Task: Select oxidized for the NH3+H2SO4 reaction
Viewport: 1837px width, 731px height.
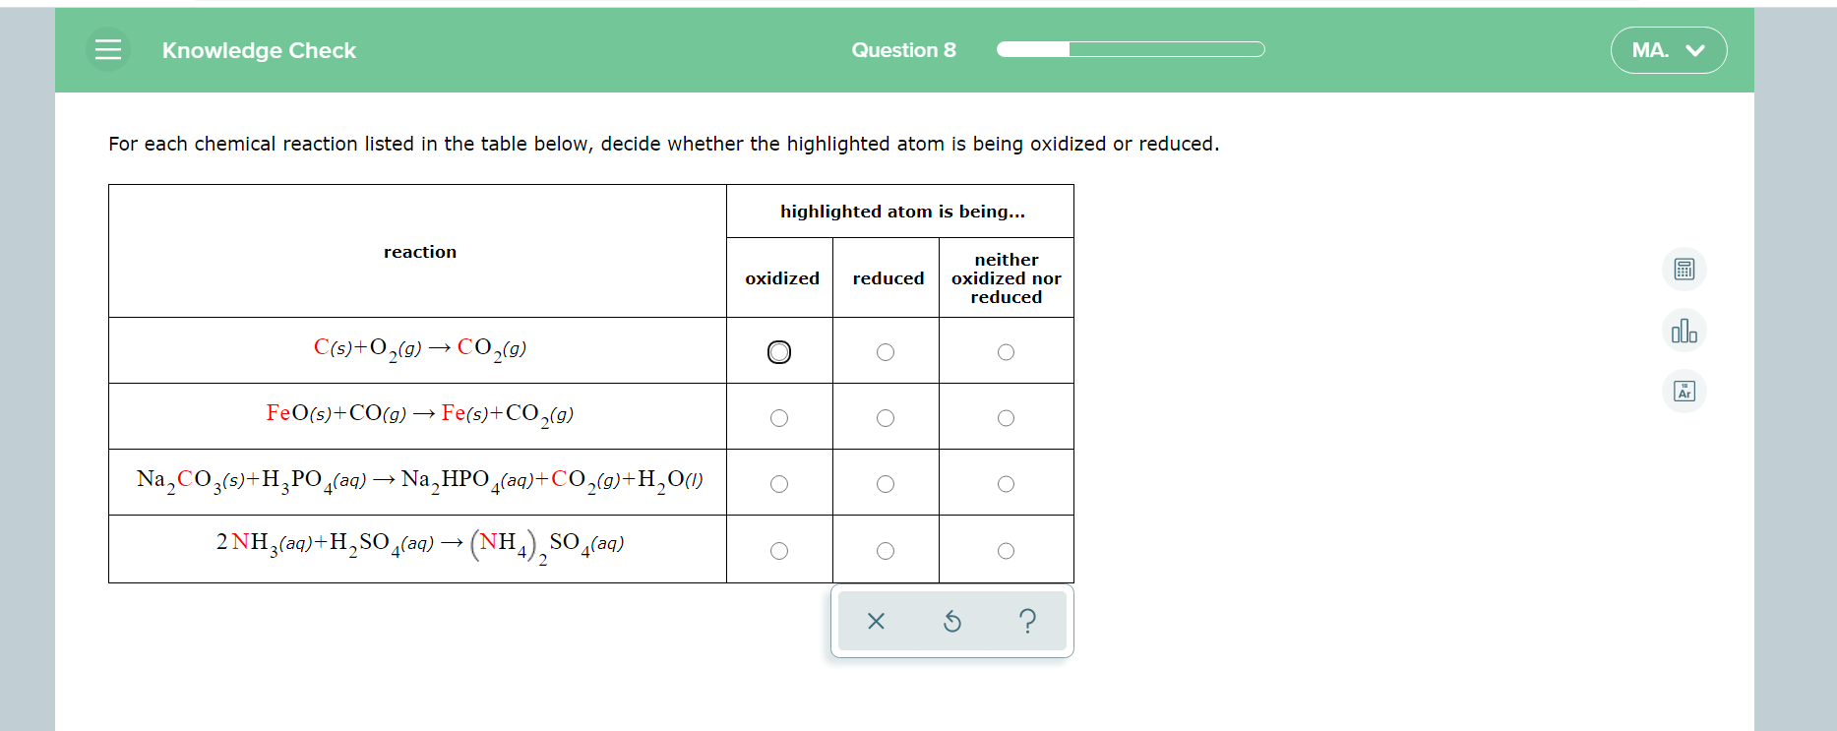Action: [778, 550]
